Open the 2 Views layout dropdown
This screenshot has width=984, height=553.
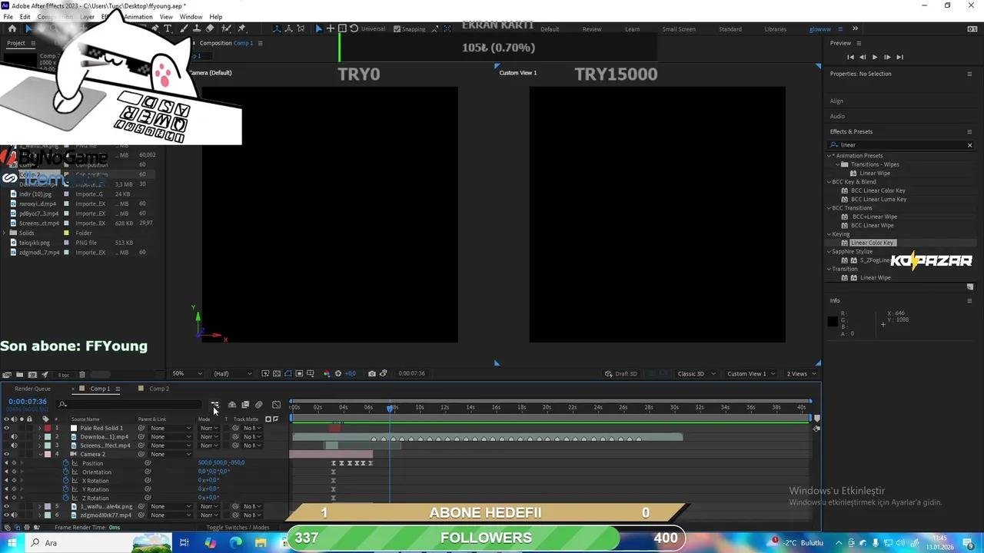coord(802,373)
